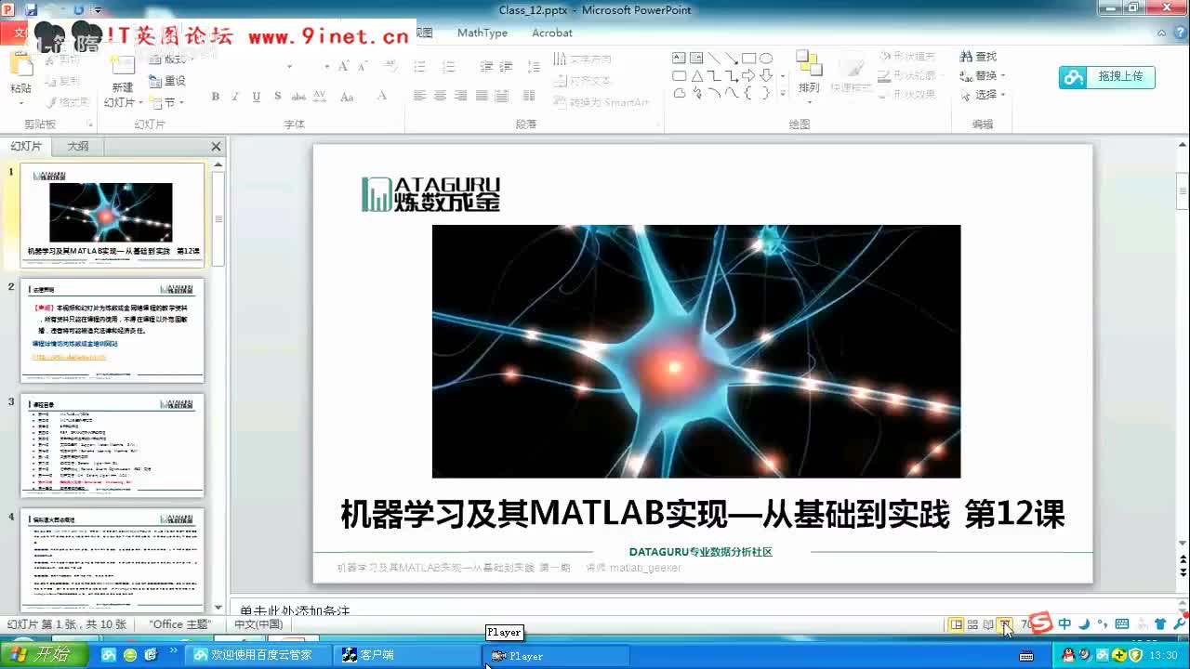Apply bulleted list
1190x669 pixels.
coord(420,66)
